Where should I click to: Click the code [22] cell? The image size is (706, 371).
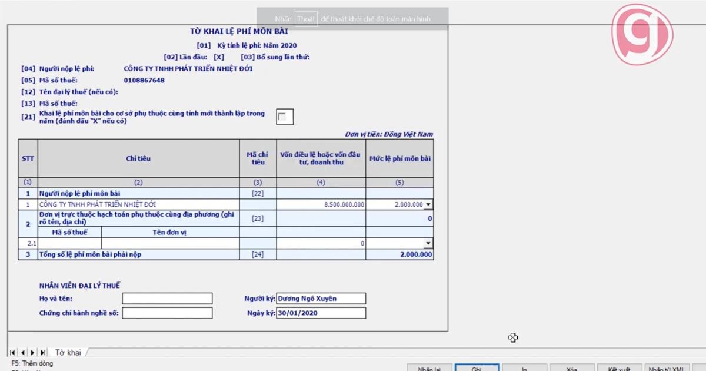tap(258, 193)
